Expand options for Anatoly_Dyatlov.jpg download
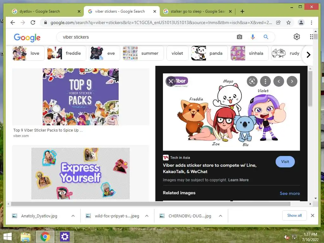The width and height of the screenshot is (324, 243). tap(73, 216)
